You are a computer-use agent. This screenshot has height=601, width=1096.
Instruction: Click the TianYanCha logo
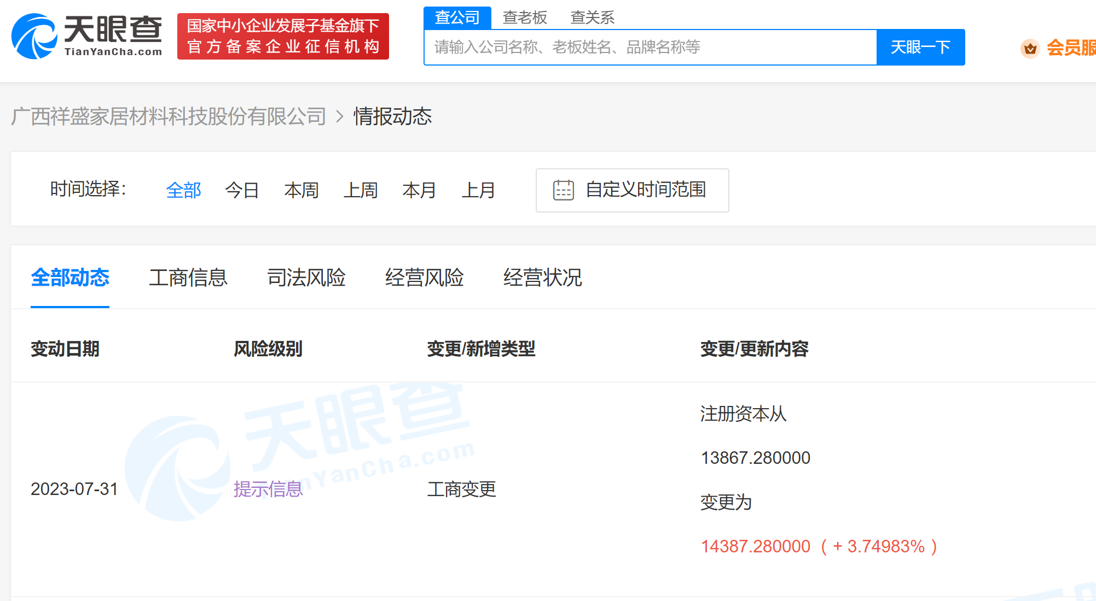click(x=87, y=36)
